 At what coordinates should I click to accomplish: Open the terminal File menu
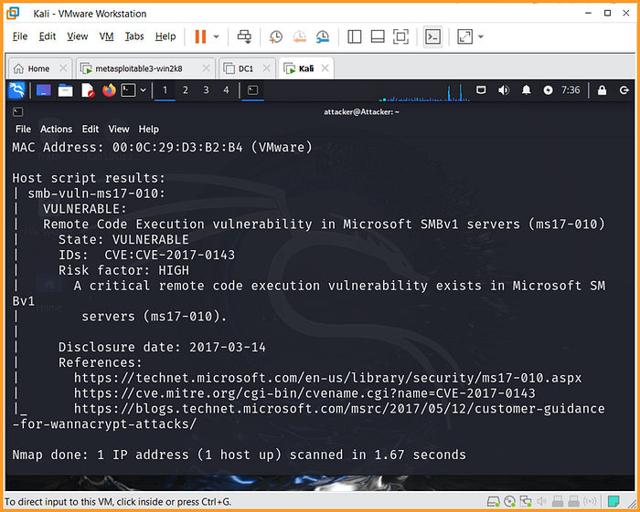coord(23,129)
